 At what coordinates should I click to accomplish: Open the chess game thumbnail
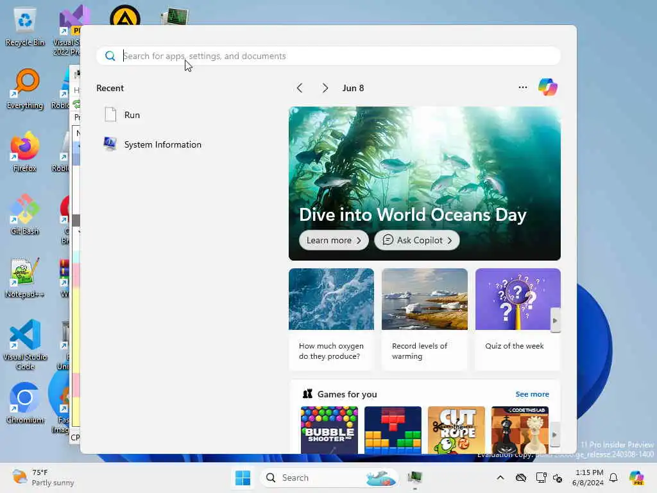point(520,429)
